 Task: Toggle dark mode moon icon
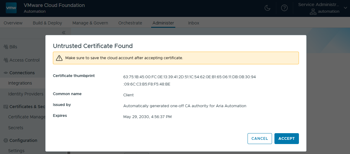pos(267,8)
